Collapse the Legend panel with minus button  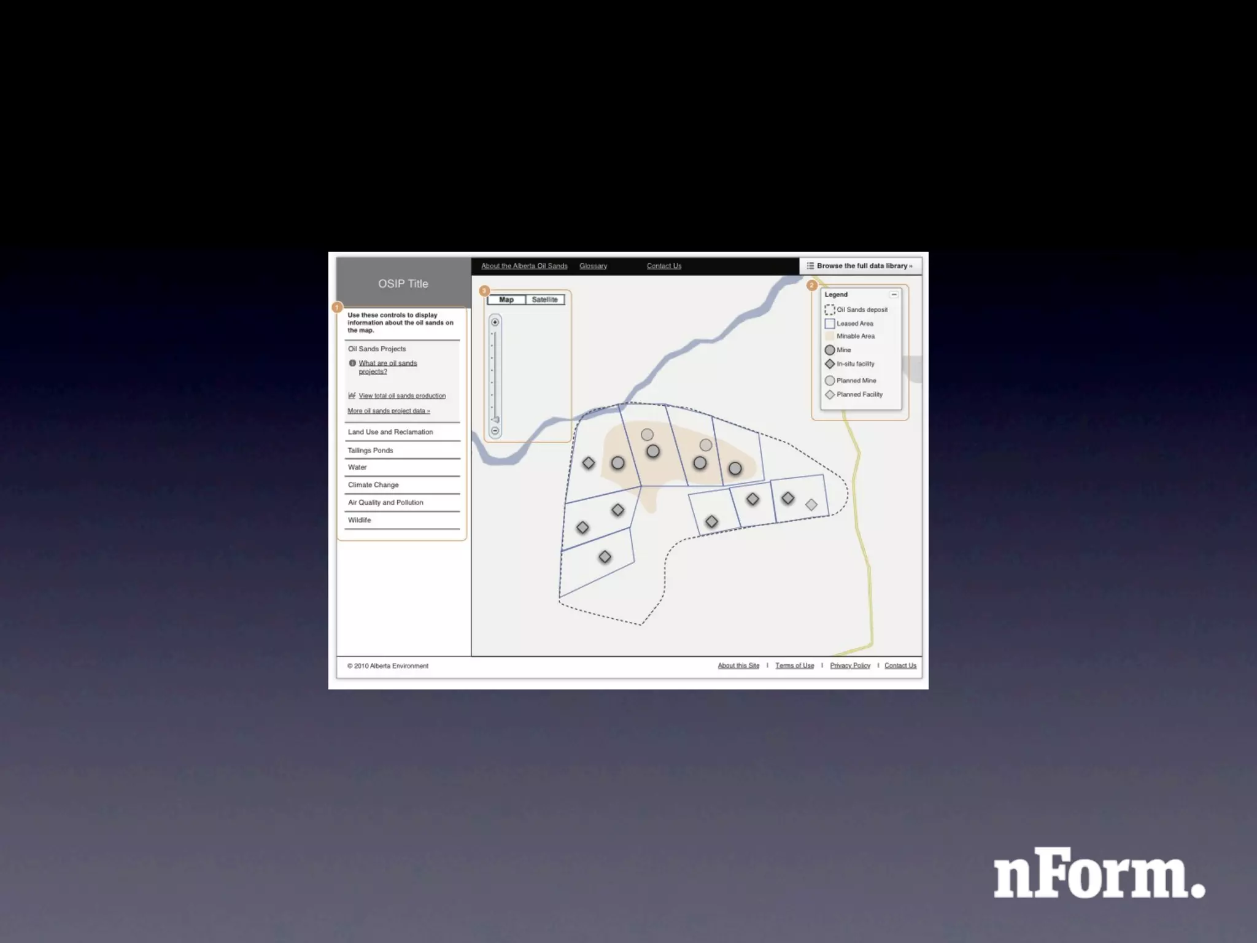click(894, 295)
